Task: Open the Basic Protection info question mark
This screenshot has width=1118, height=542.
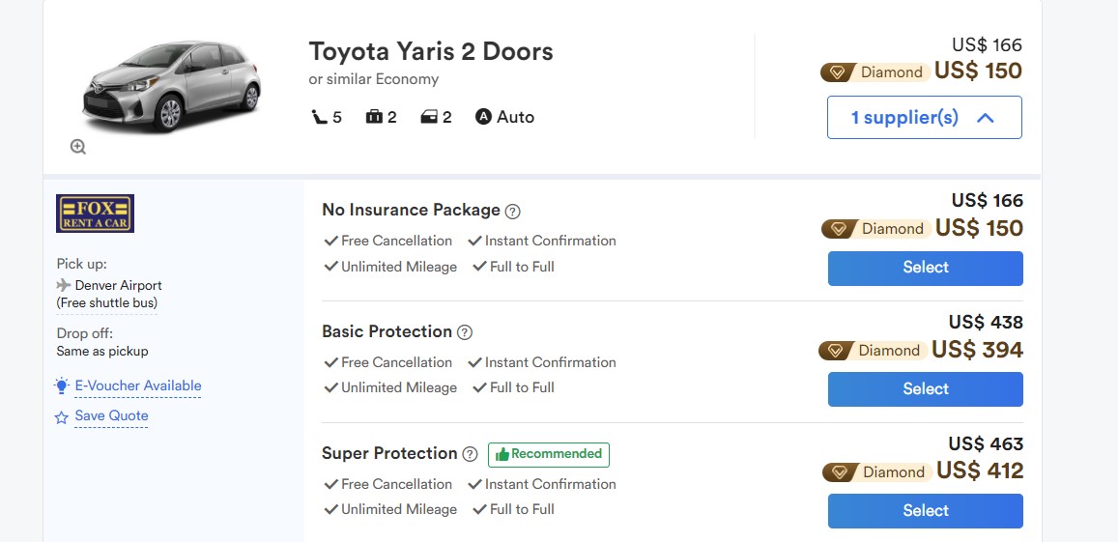Action: click(x=465, y=333)
